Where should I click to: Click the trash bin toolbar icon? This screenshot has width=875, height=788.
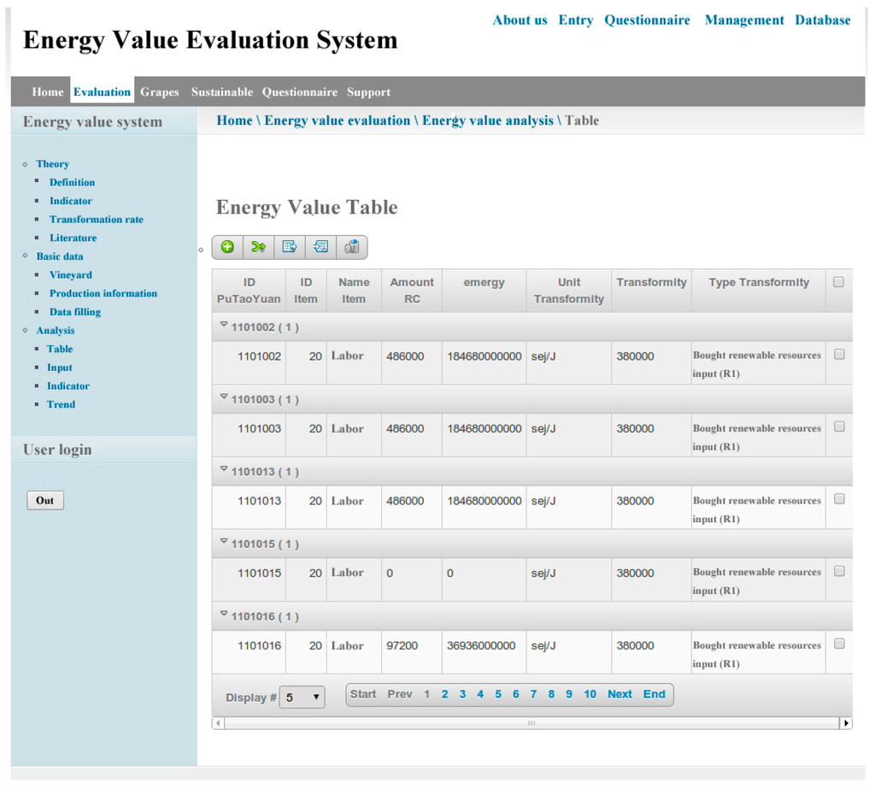[x=351, y=247]
